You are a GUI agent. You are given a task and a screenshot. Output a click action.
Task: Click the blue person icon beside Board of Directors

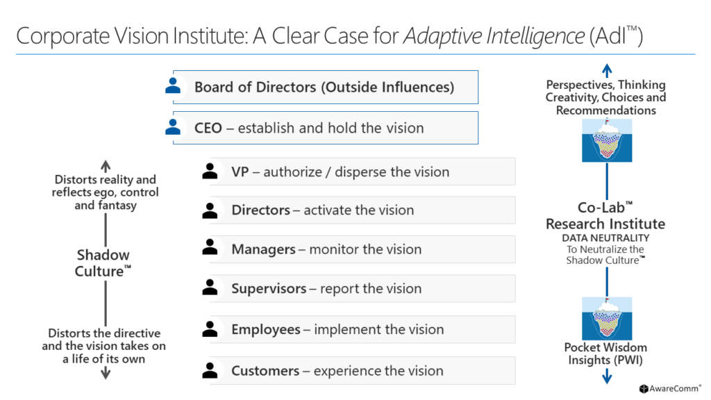point(173,85)
